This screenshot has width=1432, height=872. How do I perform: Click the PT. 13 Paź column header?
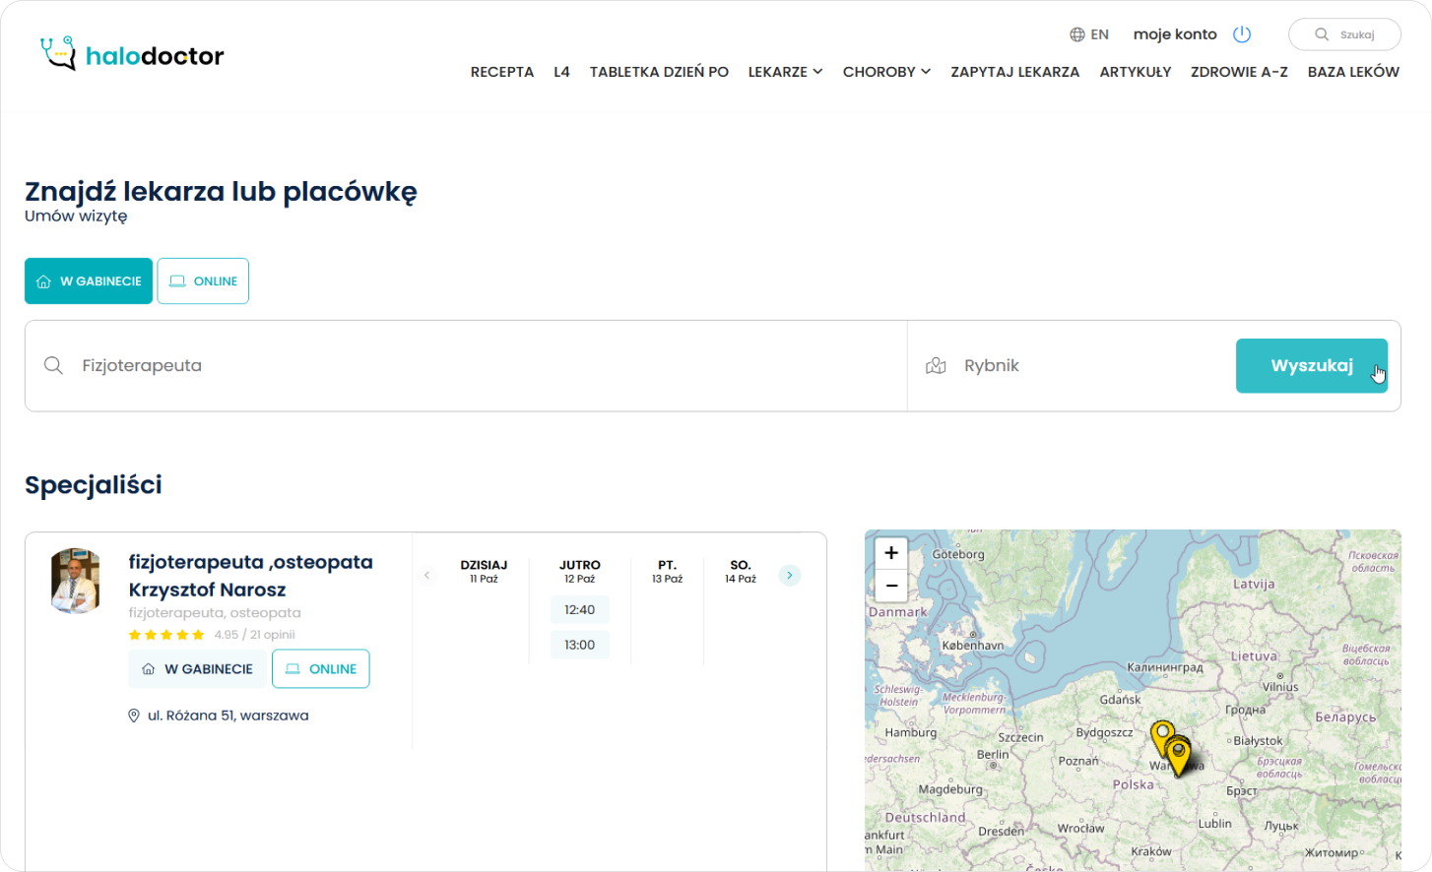point(667,571)
